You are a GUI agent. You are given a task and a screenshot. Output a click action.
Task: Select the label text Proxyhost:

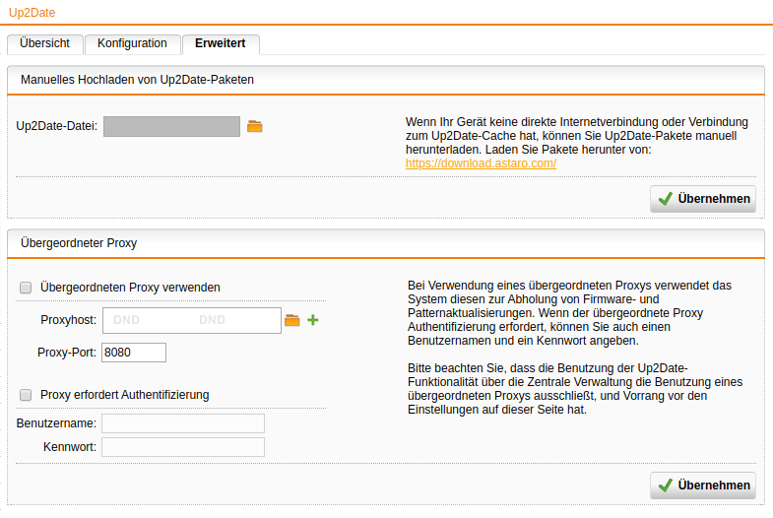[69, 320]
